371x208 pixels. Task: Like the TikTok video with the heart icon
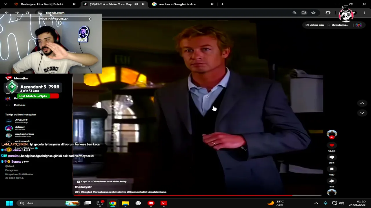(x=332, y=145)
